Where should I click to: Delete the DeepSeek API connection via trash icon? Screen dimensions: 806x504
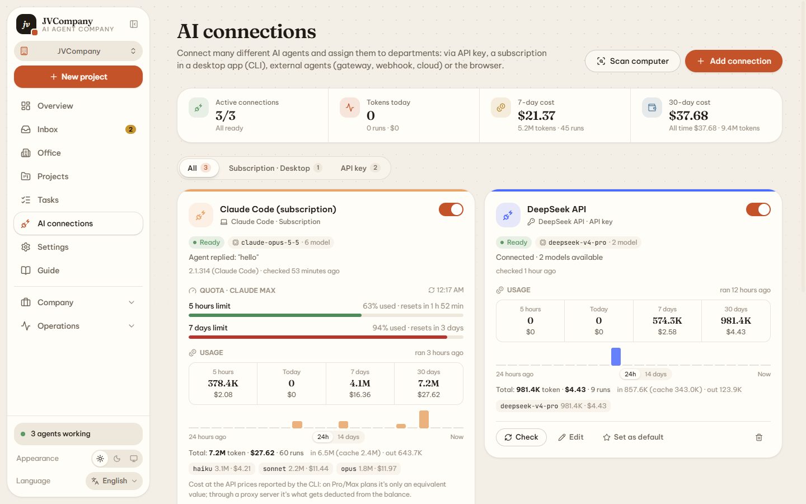click(x=759, y=437)
